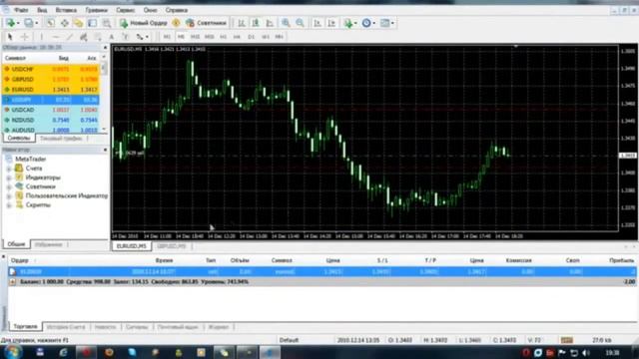The height and width of the screenshot is (359, 639).
Task: Toggle Chart Shift
Action: (x=331, y=23)
